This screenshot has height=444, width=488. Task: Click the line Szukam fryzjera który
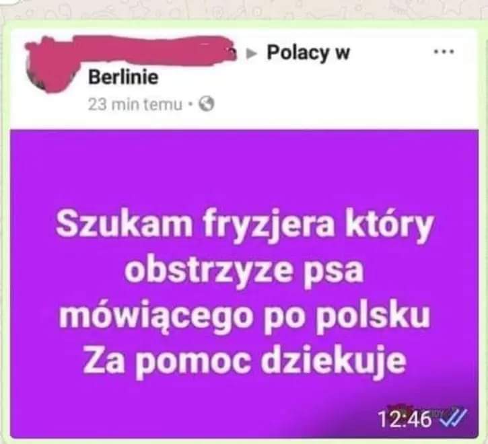tap(244, 225)
